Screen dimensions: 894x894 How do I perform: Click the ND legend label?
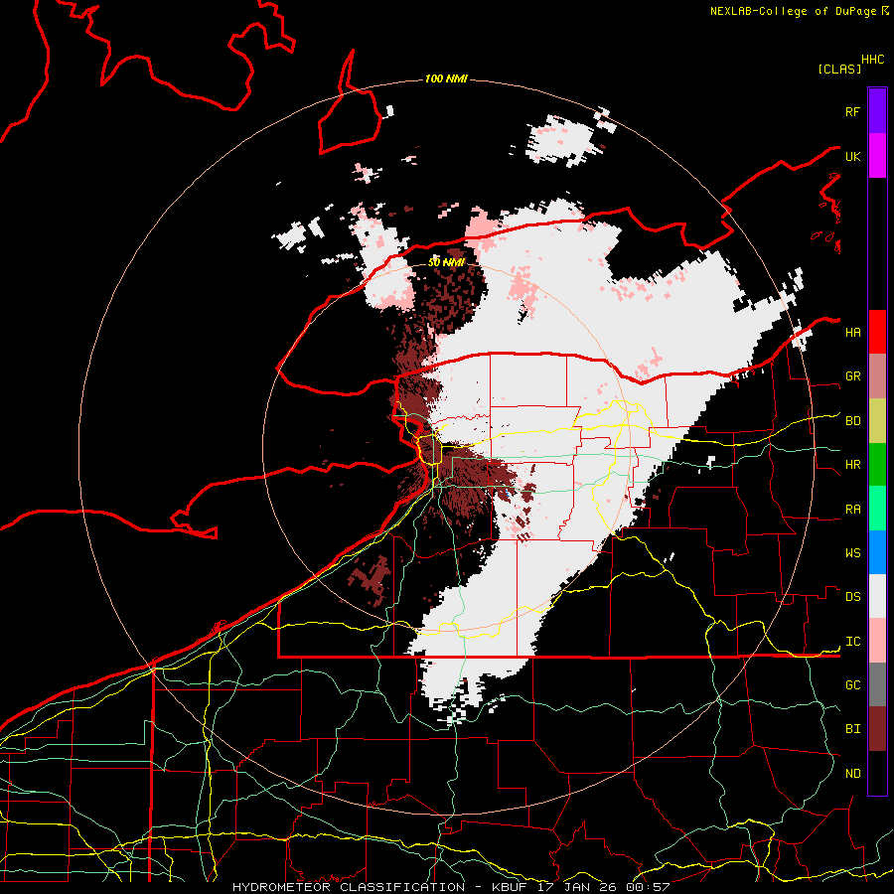[852, 774]
